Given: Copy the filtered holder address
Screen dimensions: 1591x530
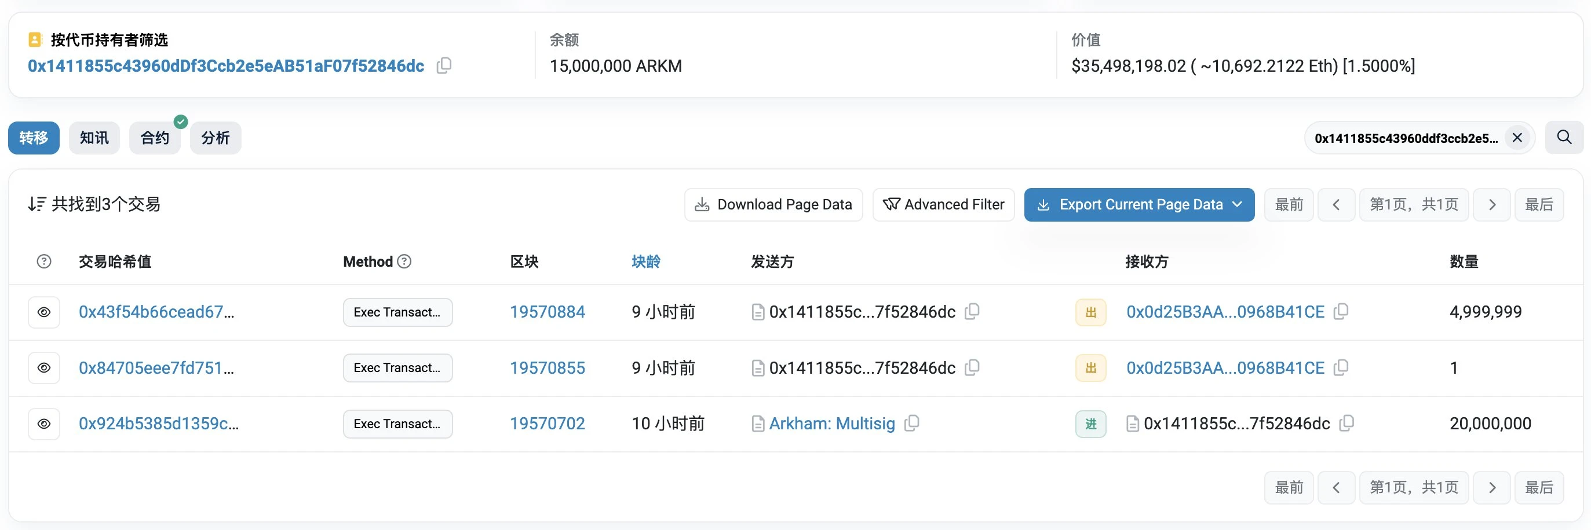Looking at the screenshot, I should pos(444,65).
